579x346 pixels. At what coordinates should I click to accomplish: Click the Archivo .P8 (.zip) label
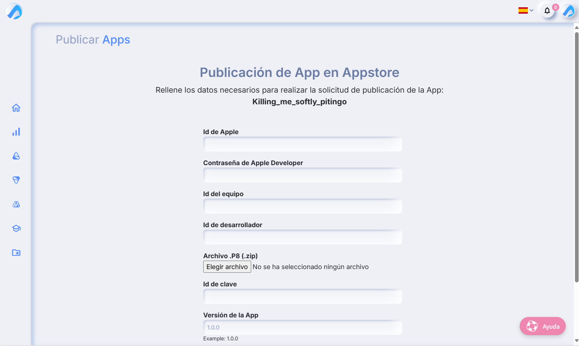pyautogui.click(x=230, y=256)
